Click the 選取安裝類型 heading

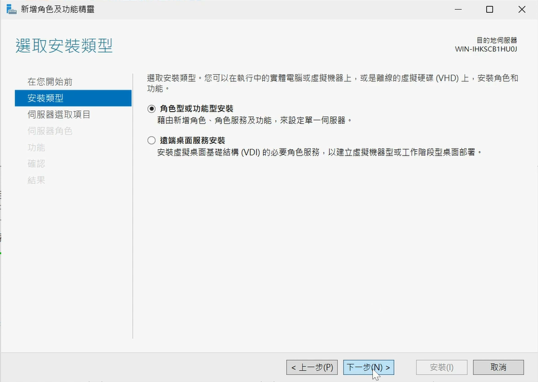click(x=64, y=46)
